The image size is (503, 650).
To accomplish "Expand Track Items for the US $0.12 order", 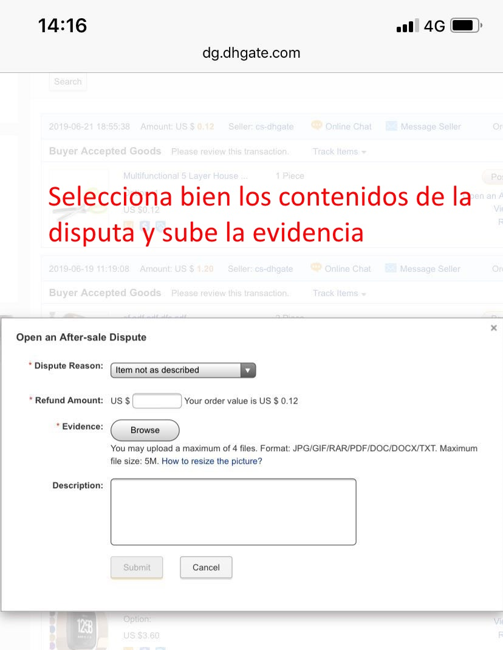I will [x=339, y=152].
